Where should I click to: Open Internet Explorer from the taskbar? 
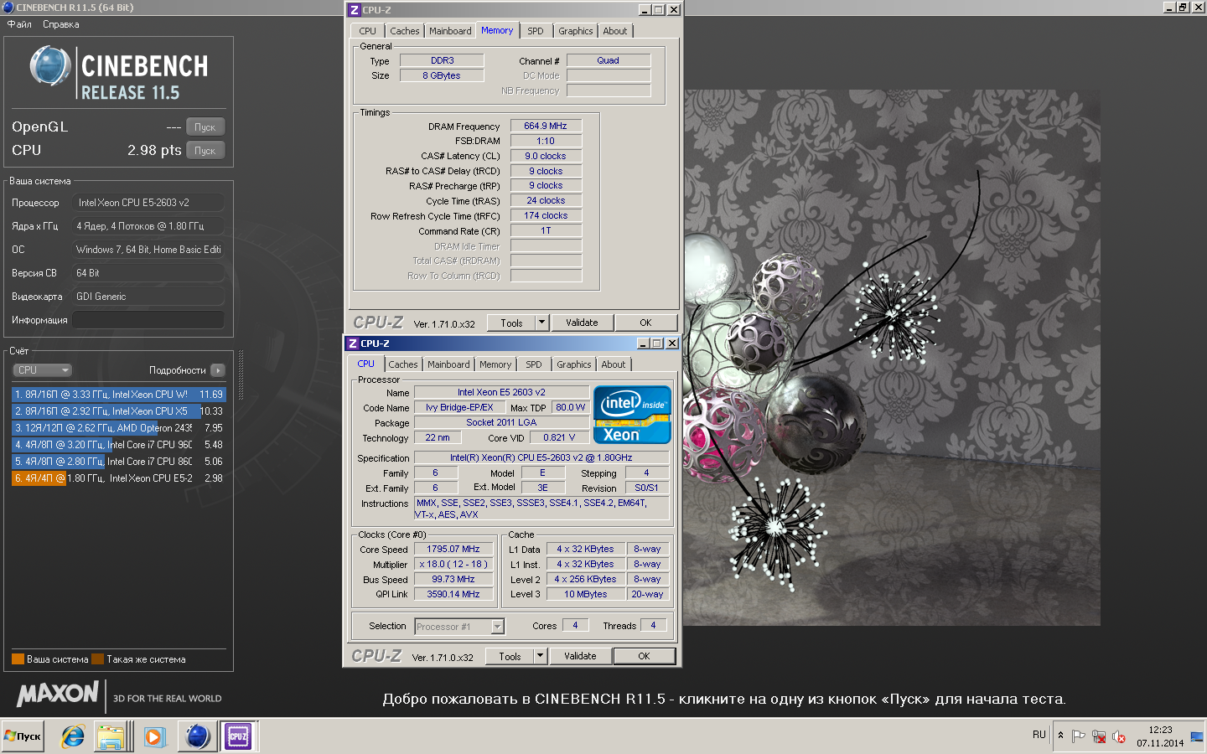(x=73, y=736)
